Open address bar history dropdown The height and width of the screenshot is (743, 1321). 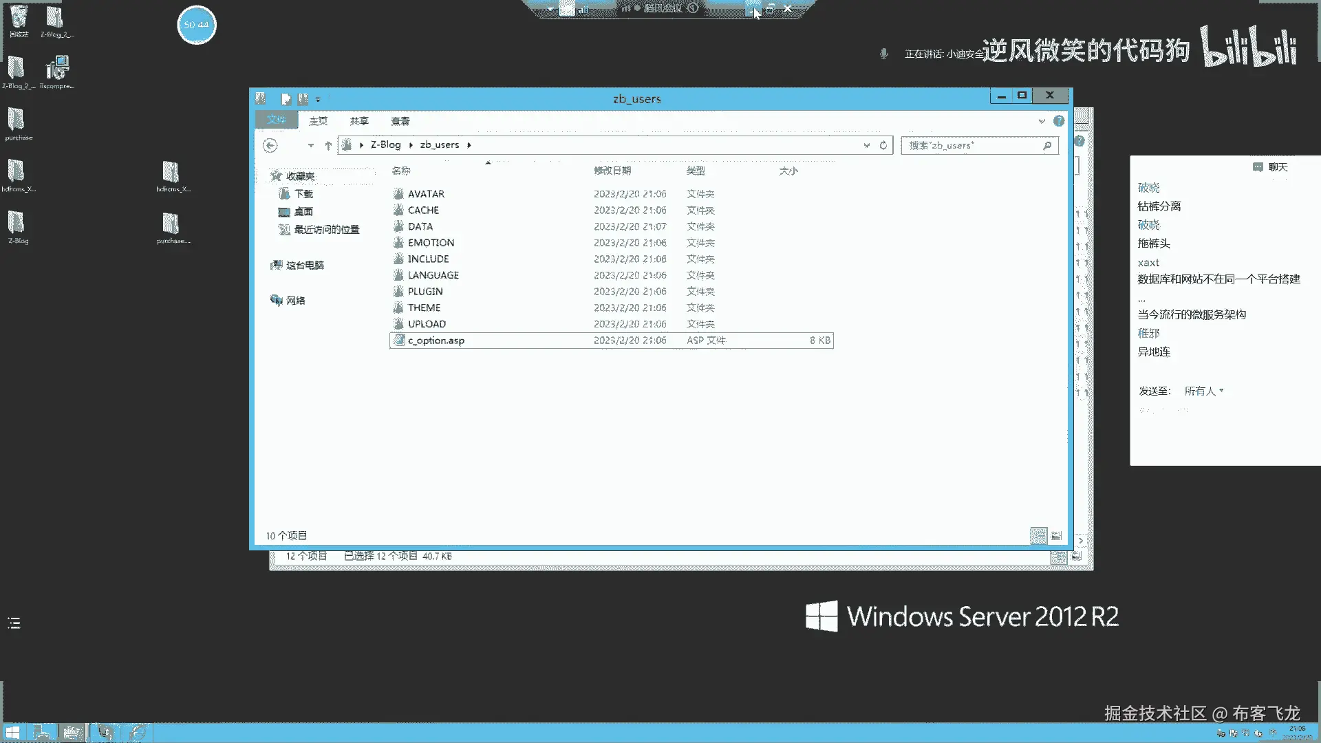click(866, 145)
